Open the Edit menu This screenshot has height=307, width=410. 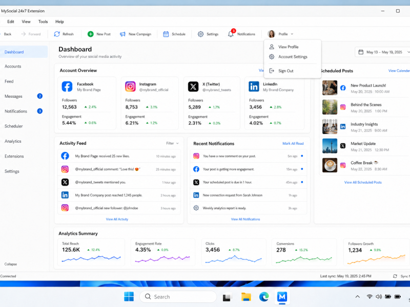11,21
